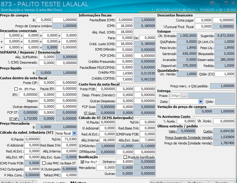237x183 pixels.
Task: Click the Confirmar button
Action: (195, 182)
